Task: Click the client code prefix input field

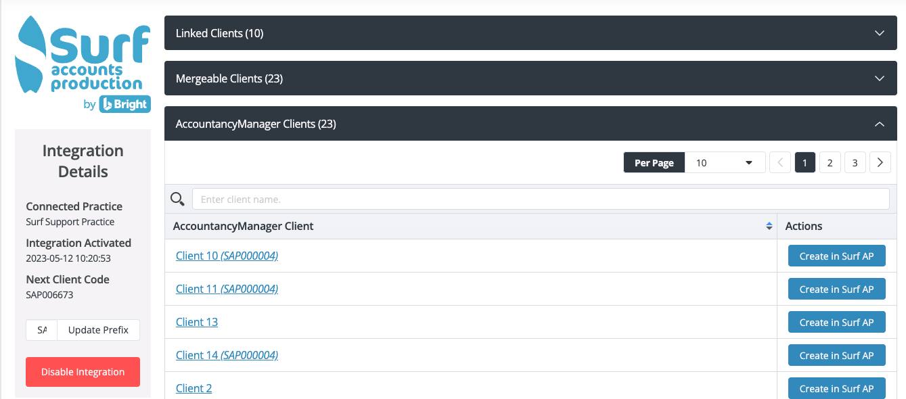Action: coord(42,330)
